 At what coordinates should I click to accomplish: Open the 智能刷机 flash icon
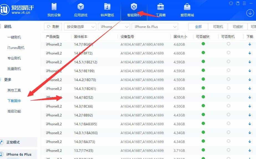pos(134,7)
